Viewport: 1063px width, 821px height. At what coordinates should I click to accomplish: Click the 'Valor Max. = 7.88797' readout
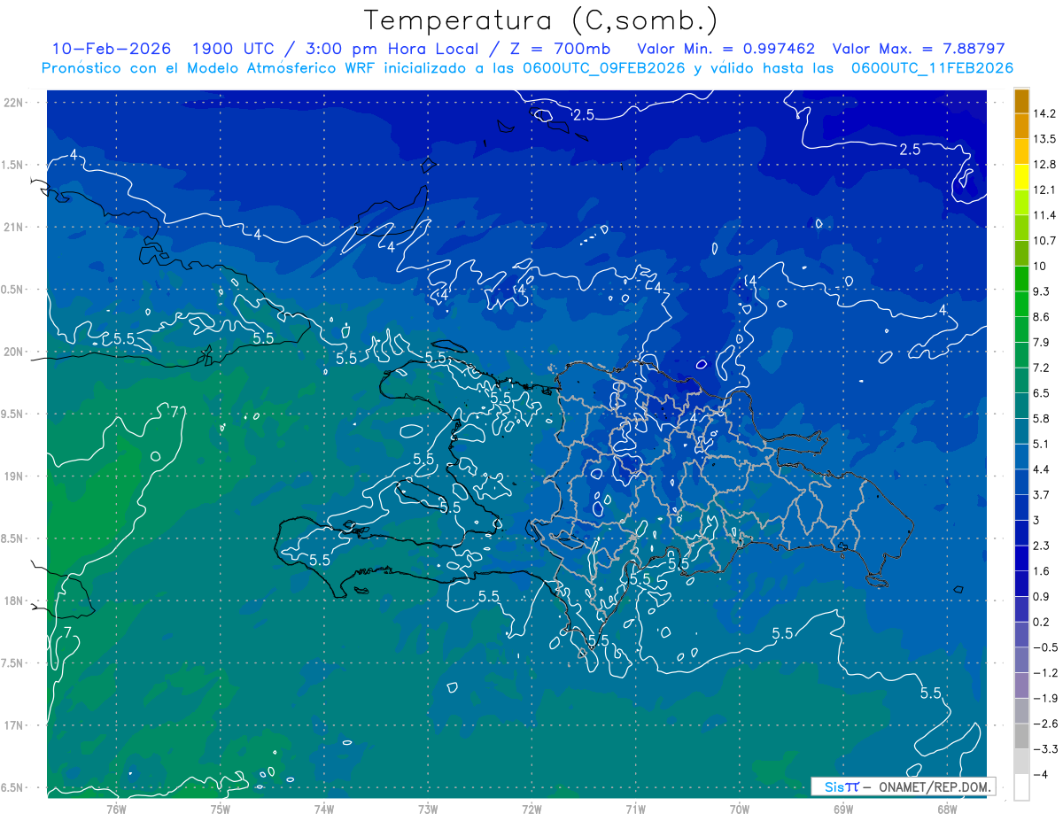click(x=920, y=49)
